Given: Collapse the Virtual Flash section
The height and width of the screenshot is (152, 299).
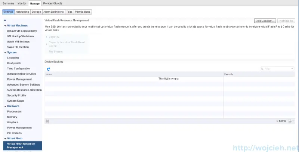Looking at the screenshot, I should [5, 139].
